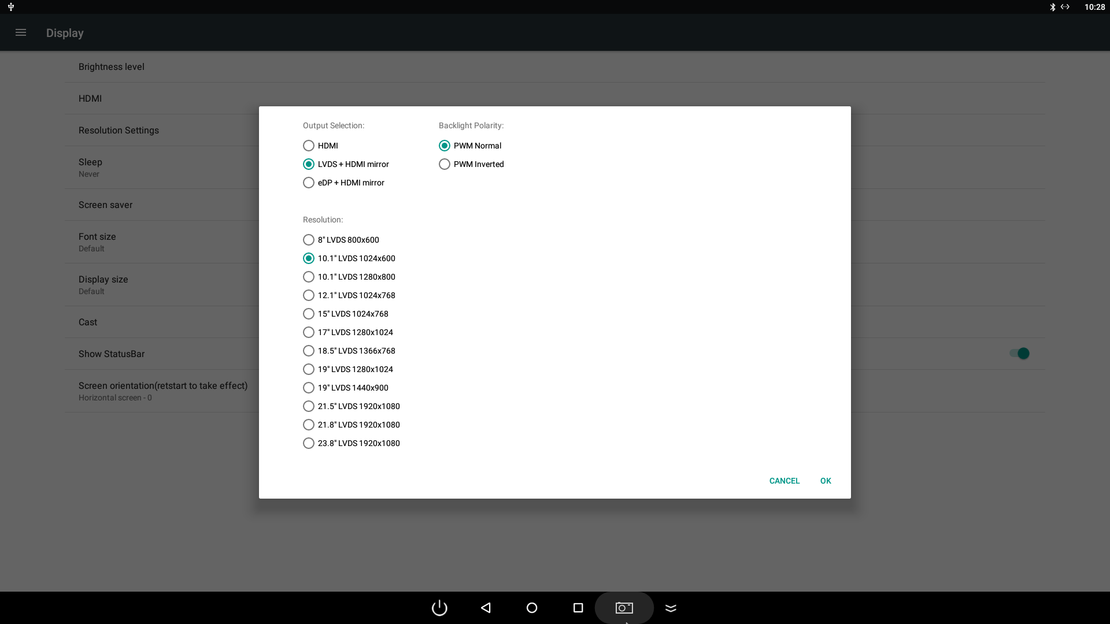The width and height of the screenshot is (1110, 624).
Task: Choose PWM Inverted backlight polarity
Action: pos(445,164)
